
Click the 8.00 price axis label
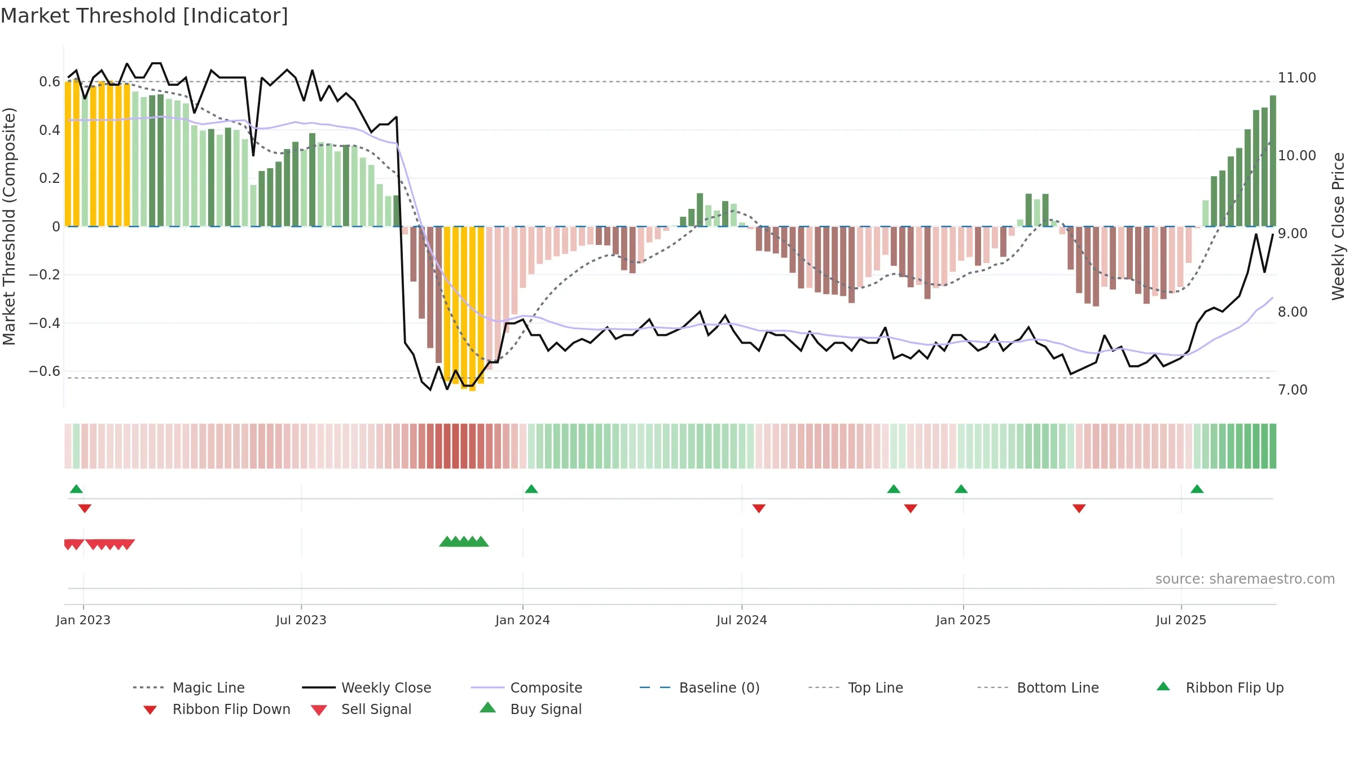coord(1293,312)
